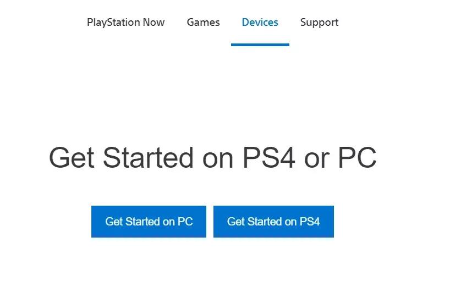Start PS4 setup with the blue button
This screenshot has height=303, width=461.
(x=273, y=222)
